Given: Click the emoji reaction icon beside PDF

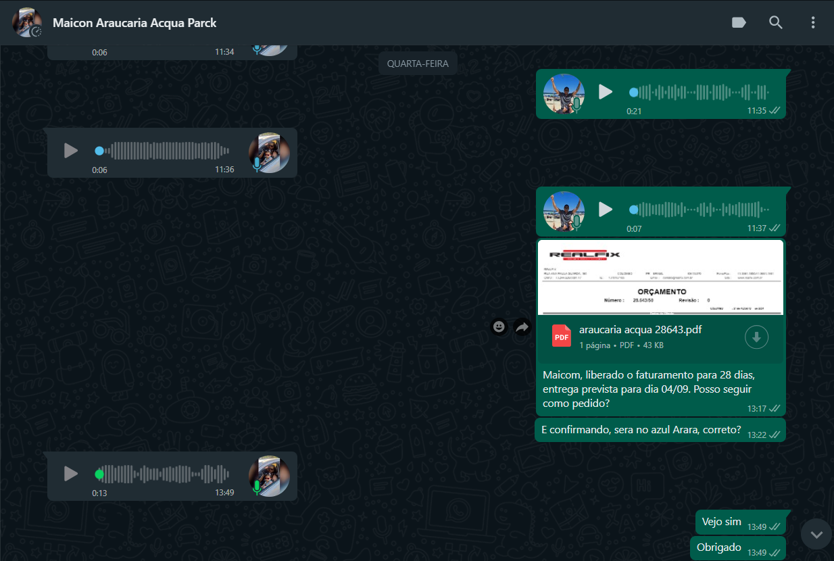Looking at the screenshot, I should click(x=499, y=327).
